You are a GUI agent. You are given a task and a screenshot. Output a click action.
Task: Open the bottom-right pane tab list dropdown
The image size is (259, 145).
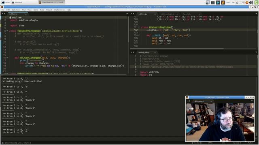coord(256,52)
